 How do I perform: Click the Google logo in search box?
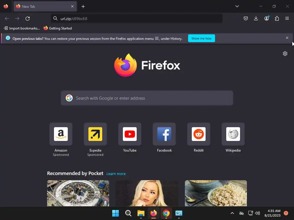tap(69, 98)
